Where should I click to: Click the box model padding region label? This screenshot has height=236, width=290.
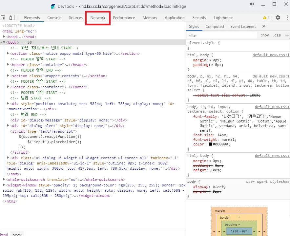(x=231, y=224)
